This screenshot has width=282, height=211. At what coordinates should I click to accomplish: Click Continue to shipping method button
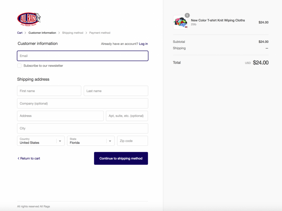121,158
